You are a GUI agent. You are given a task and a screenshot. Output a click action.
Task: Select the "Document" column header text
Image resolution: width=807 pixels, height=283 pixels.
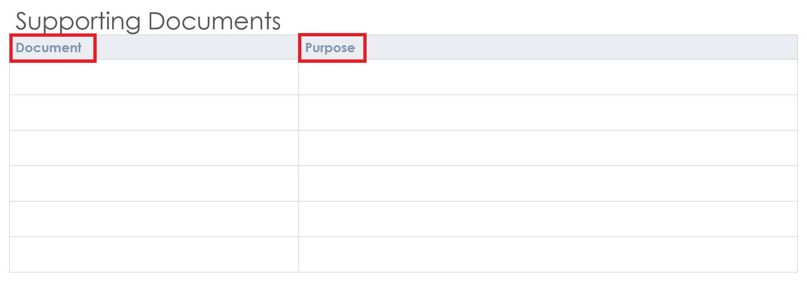(49, 48)
